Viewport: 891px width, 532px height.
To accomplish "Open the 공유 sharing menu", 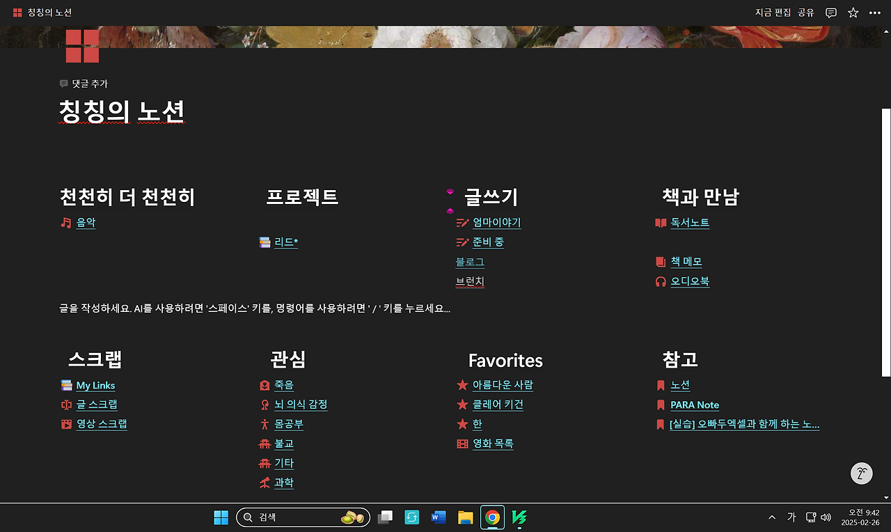I will coord(806,12).
